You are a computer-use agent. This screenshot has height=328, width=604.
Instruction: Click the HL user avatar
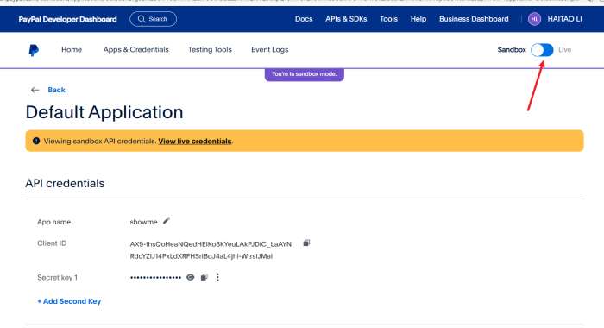click(534, 19)
